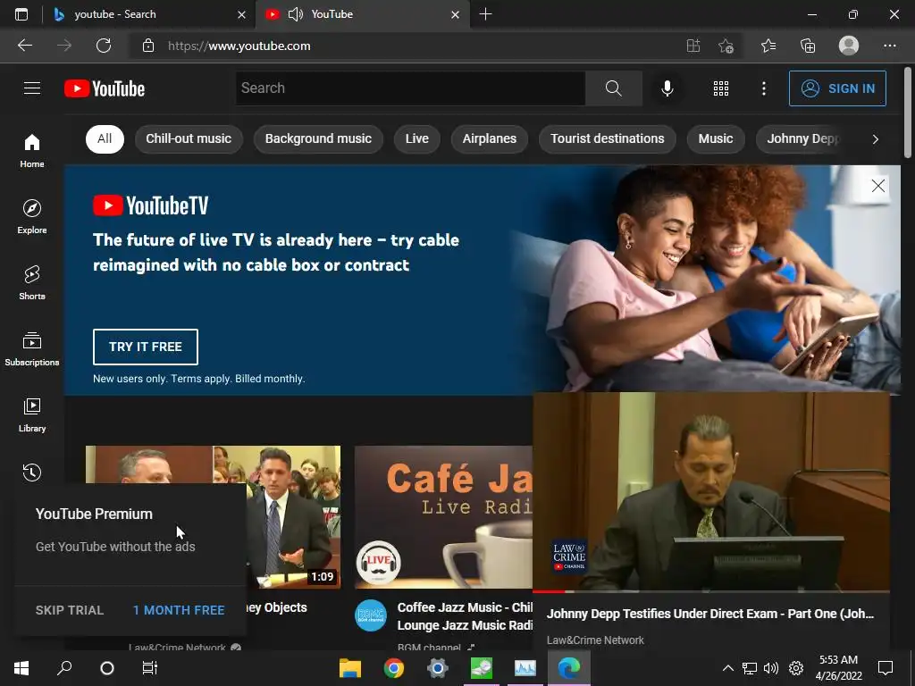This screenshot has width=915, height=686.
Task: Focus the YouTube search field
Action: tap(410, 88)
